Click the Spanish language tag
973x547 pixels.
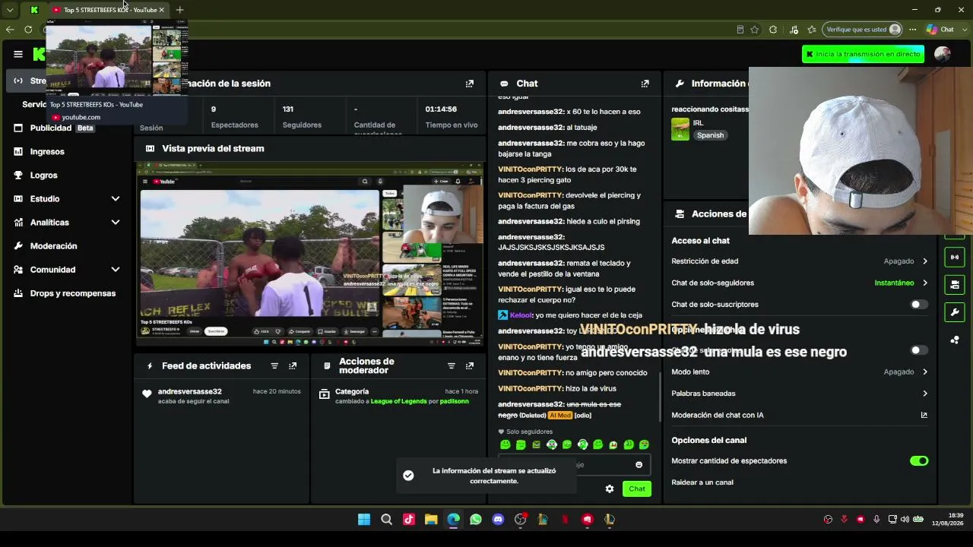[x=710, y=135]
